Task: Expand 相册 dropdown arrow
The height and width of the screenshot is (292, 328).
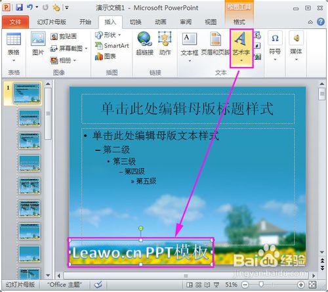Action: [x=74, y=60]
